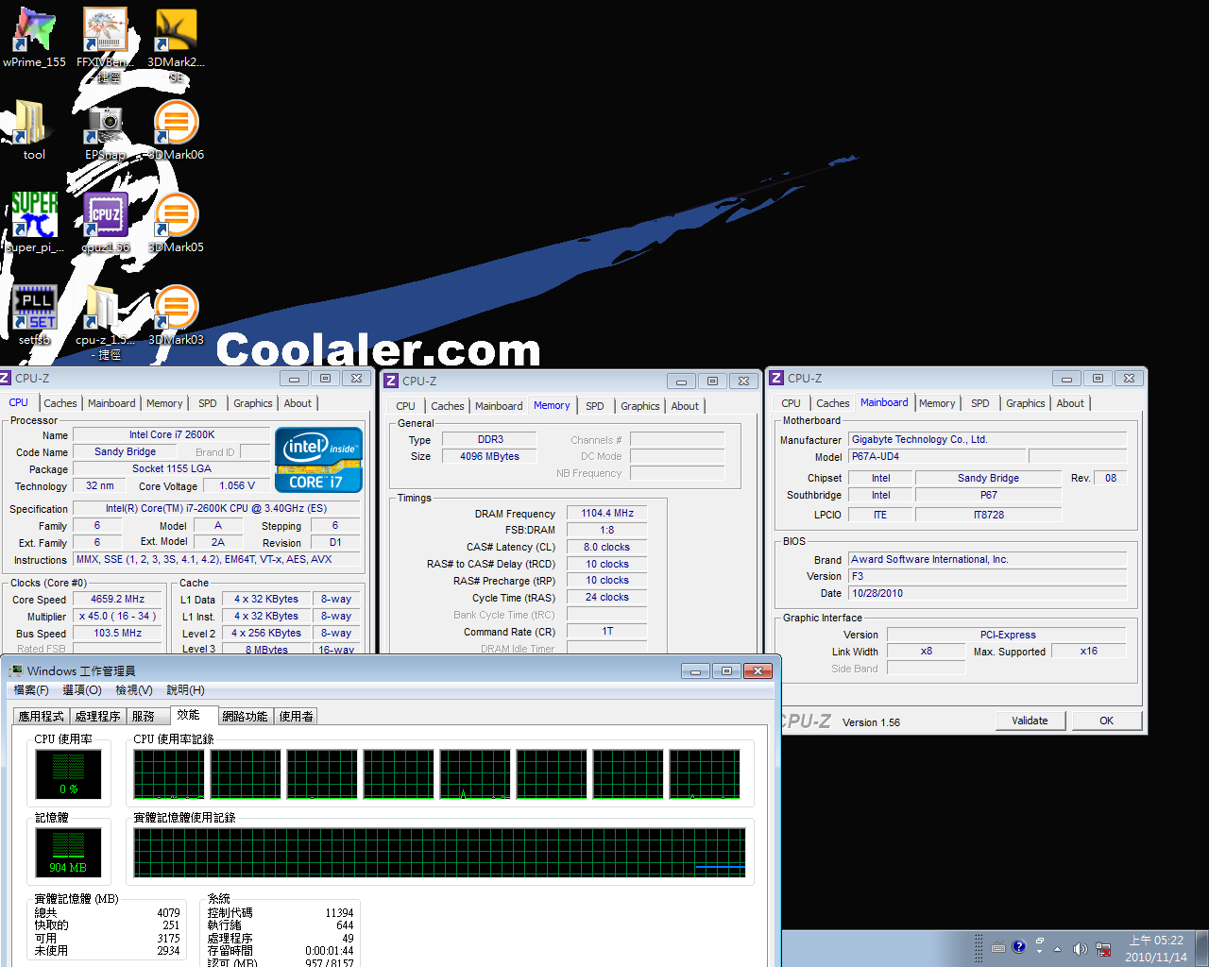
Task: Show hidden tray icons arrow
Action: tap(1057, 948)
